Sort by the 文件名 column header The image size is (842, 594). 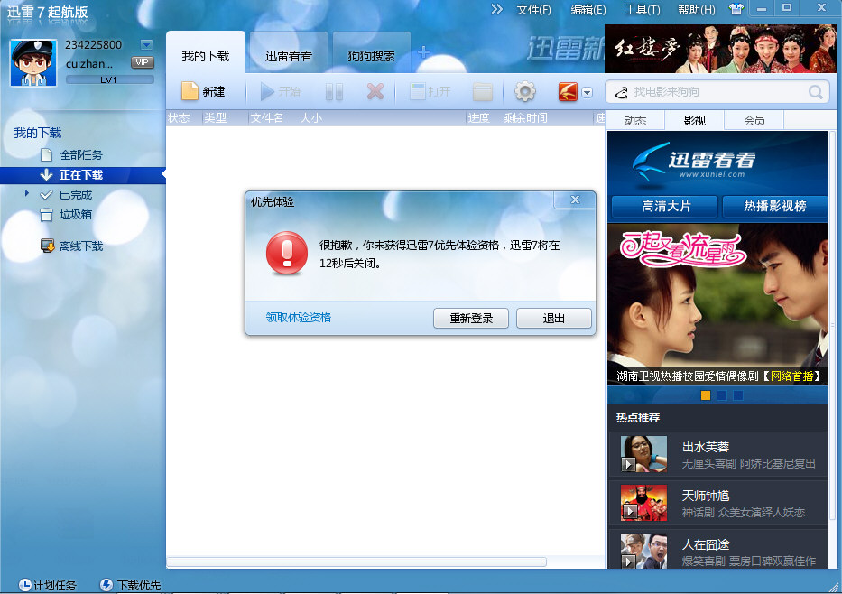(267, 118)
